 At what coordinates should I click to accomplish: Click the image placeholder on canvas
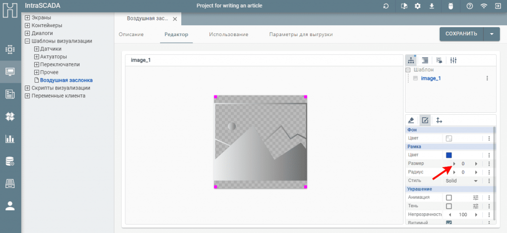tap(260, 142)
